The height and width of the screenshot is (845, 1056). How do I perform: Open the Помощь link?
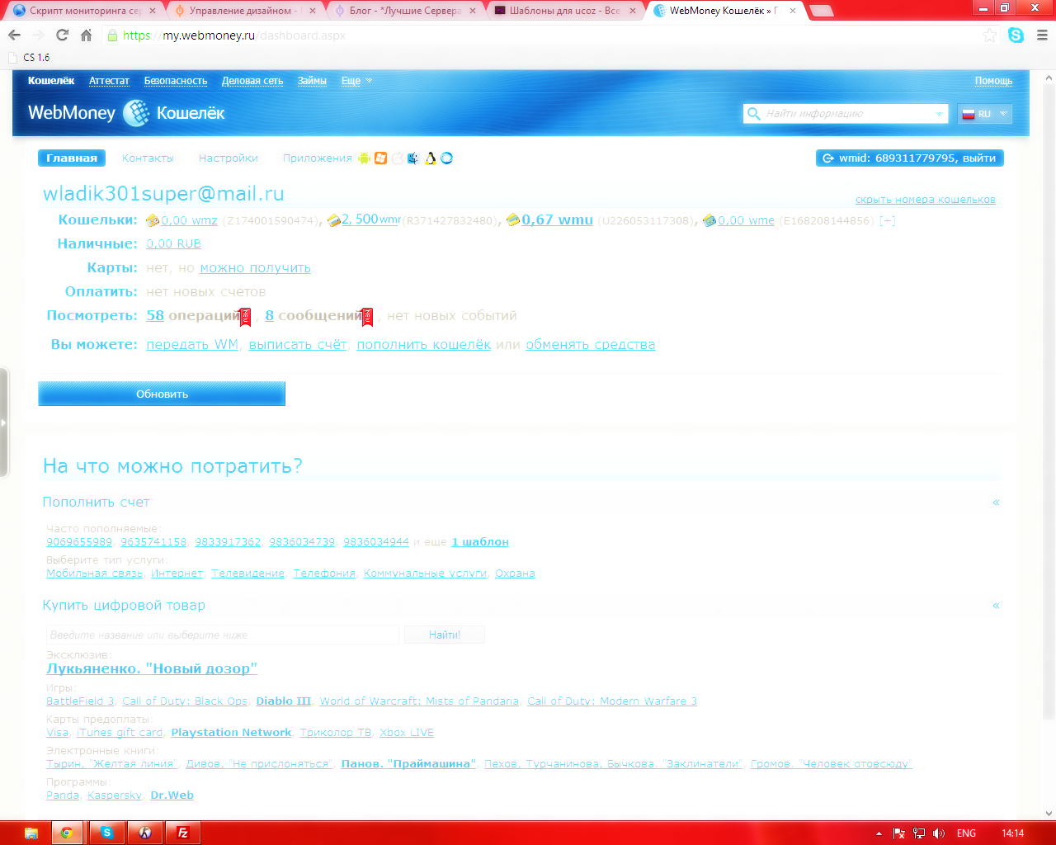click(993, 81)
